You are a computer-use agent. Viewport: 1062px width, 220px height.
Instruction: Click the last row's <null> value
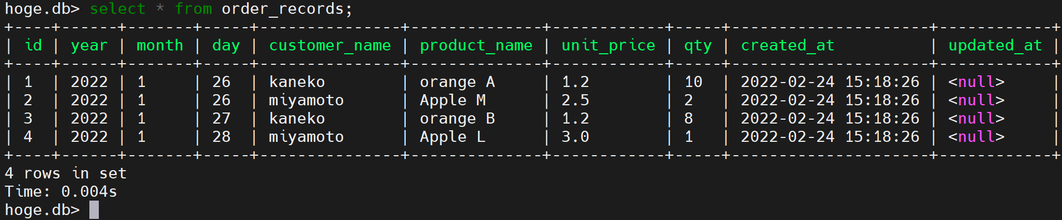point(976,137)
